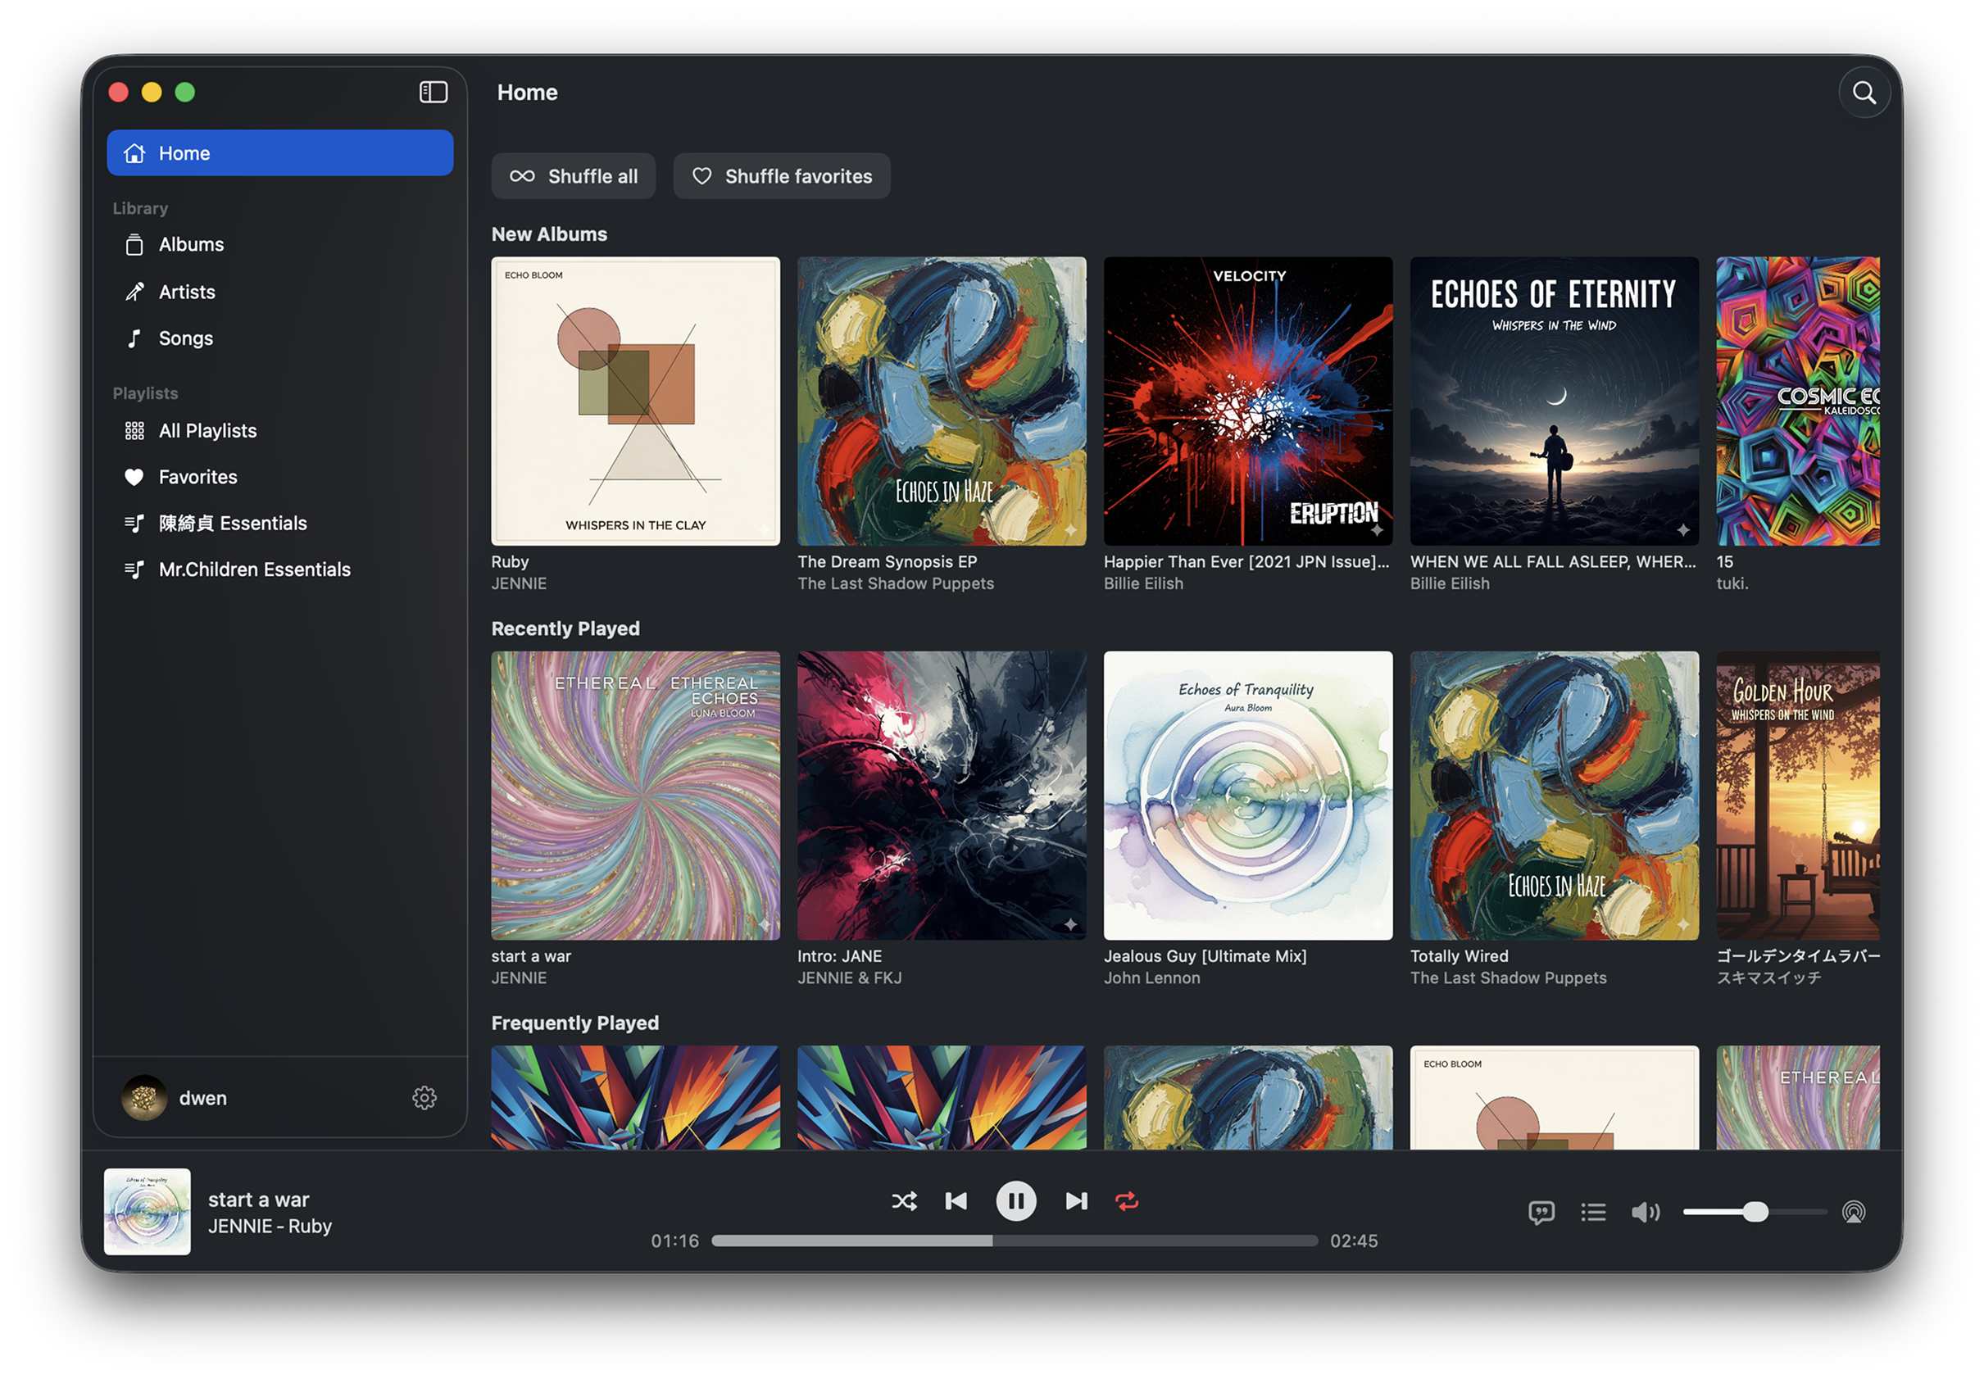Viewport: 1984px width, 1379px height.
Task: Adjust the volume slider knob
Action: coord(1755,1212)
